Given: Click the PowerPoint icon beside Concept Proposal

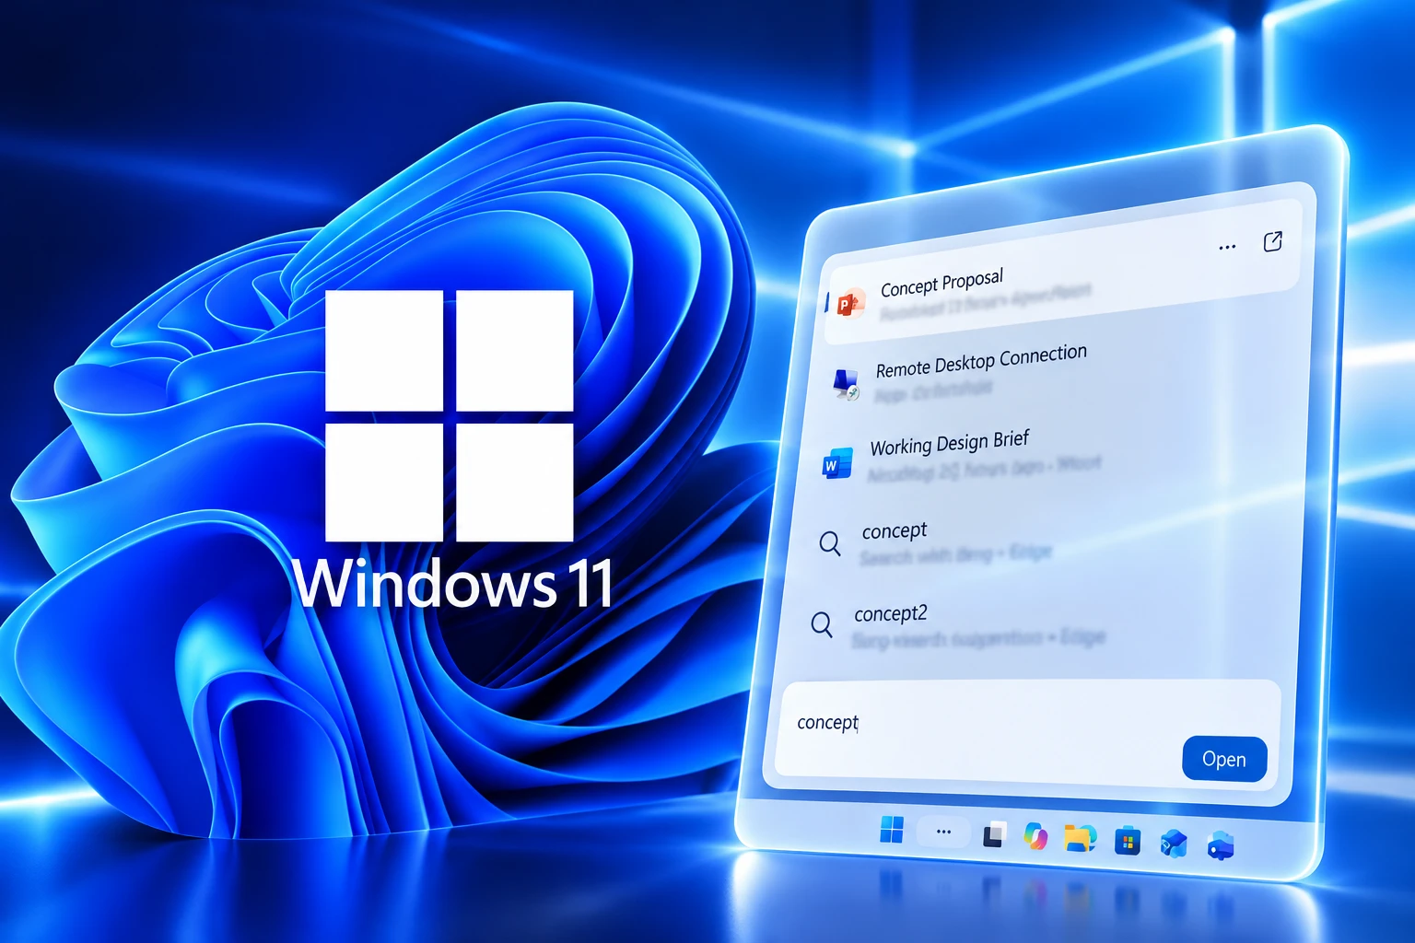Looking at the screenshot, I should pos(850,302).
